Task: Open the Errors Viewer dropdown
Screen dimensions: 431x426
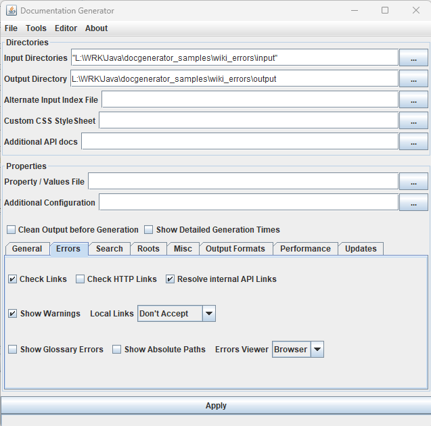Action: click(298, 350)
